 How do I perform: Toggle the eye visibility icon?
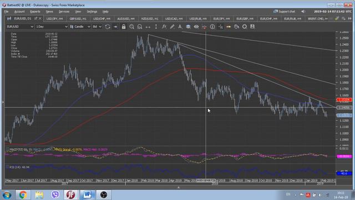click(196, 27)
